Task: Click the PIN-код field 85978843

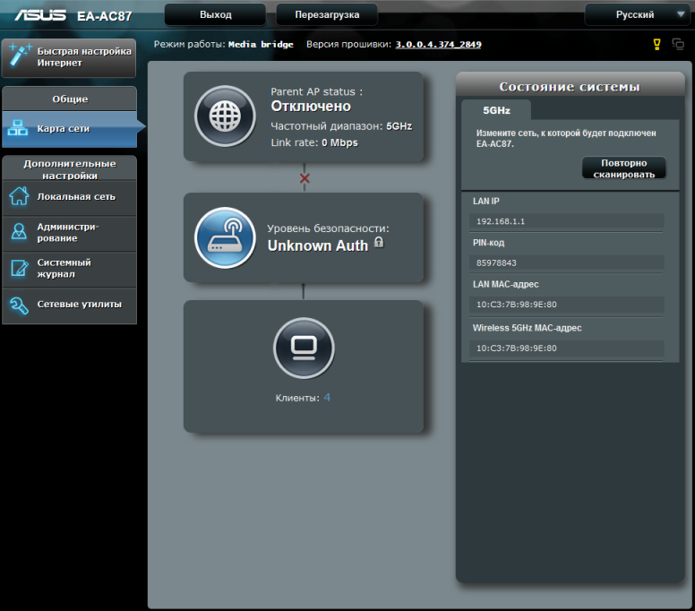Action: click(566, 262)
